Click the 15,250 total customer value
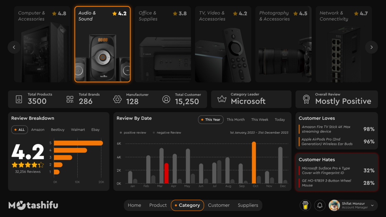The height and width of the screenshot is (217, 386). point(187,101)
